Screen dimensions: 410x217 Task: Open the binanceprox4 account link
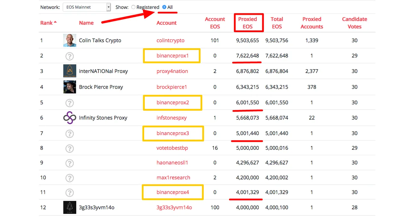(x=173, y=192)
